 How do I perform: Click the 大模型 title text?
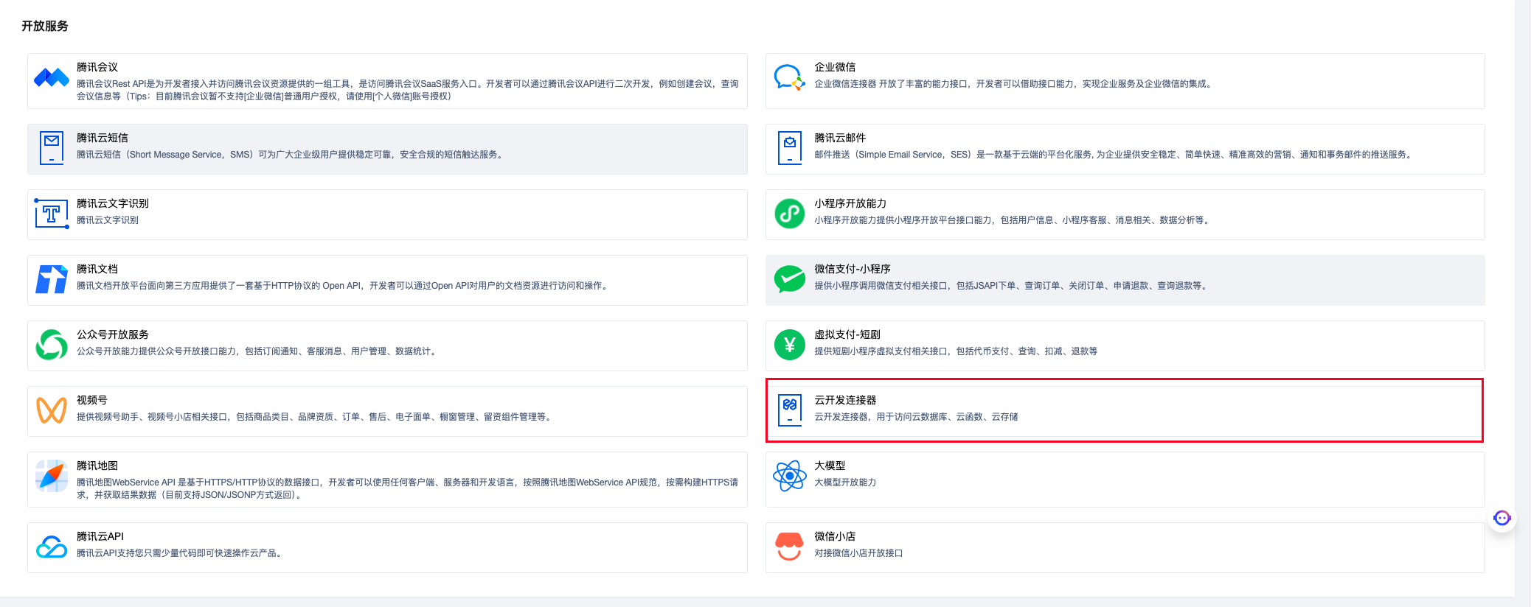[x=830, y=466]
